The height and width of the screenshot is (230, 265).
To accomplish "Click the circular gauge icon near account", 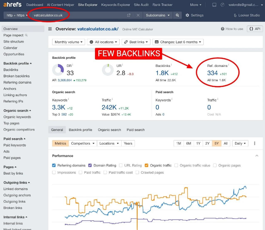I will (x=222, y=5).
